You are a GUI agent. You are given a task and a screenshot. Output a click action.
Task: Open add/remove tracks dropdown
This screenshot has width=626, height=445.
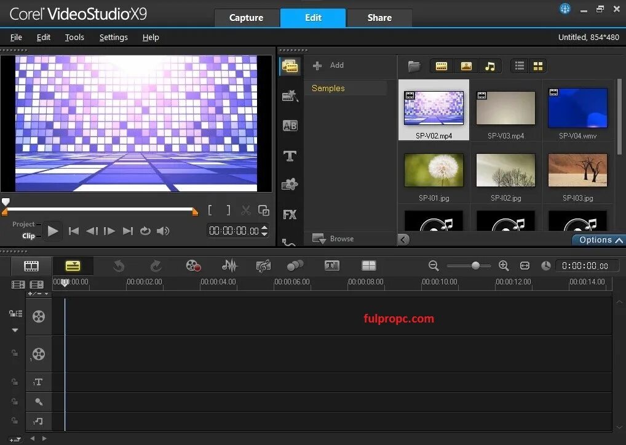pyautogui.click(x=38, y=294)
